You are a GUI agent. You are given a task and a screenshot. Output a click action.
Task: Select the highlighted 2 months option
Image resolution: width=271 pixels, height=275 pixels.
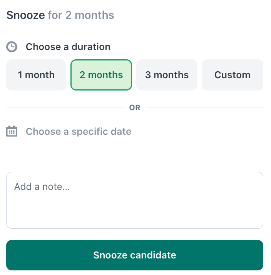point(101,75)
